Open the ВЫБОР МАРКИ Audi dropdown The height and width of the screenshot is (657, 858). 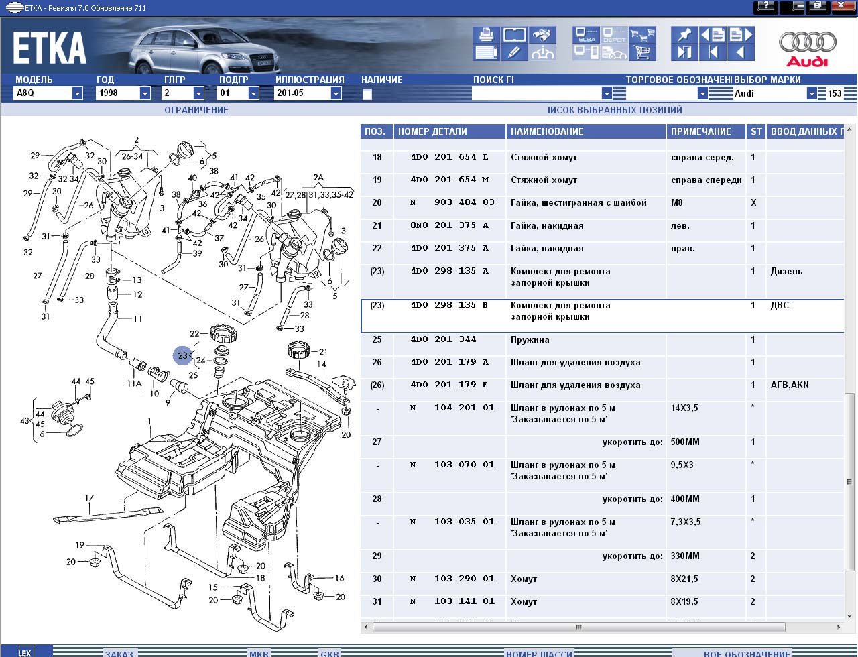(812, 94)
